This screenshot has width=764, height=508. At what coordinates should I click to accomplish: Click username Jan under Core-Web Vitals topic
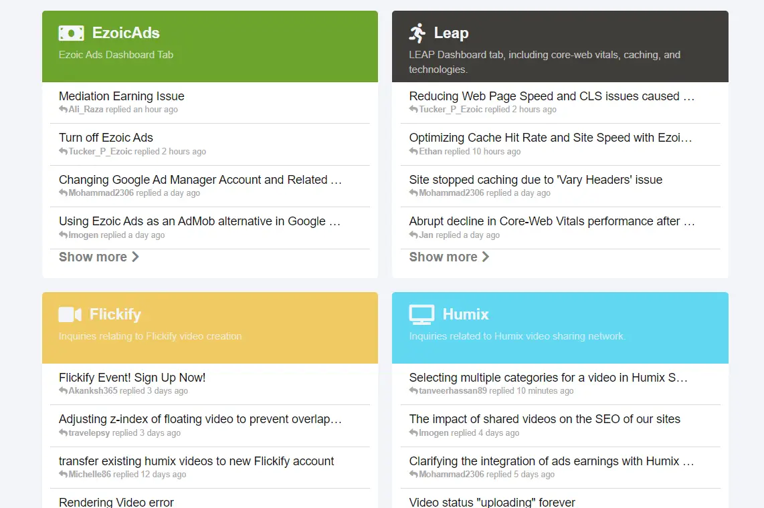tap(426, 235)
